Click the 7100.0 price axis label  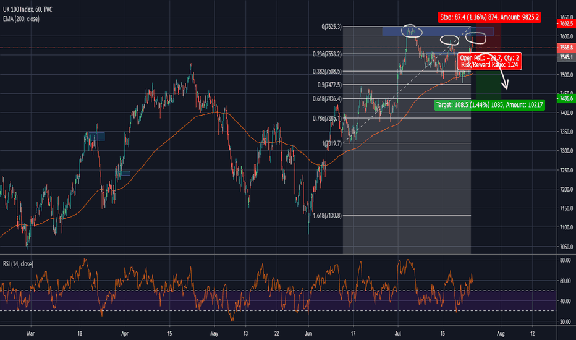[567, 227]
